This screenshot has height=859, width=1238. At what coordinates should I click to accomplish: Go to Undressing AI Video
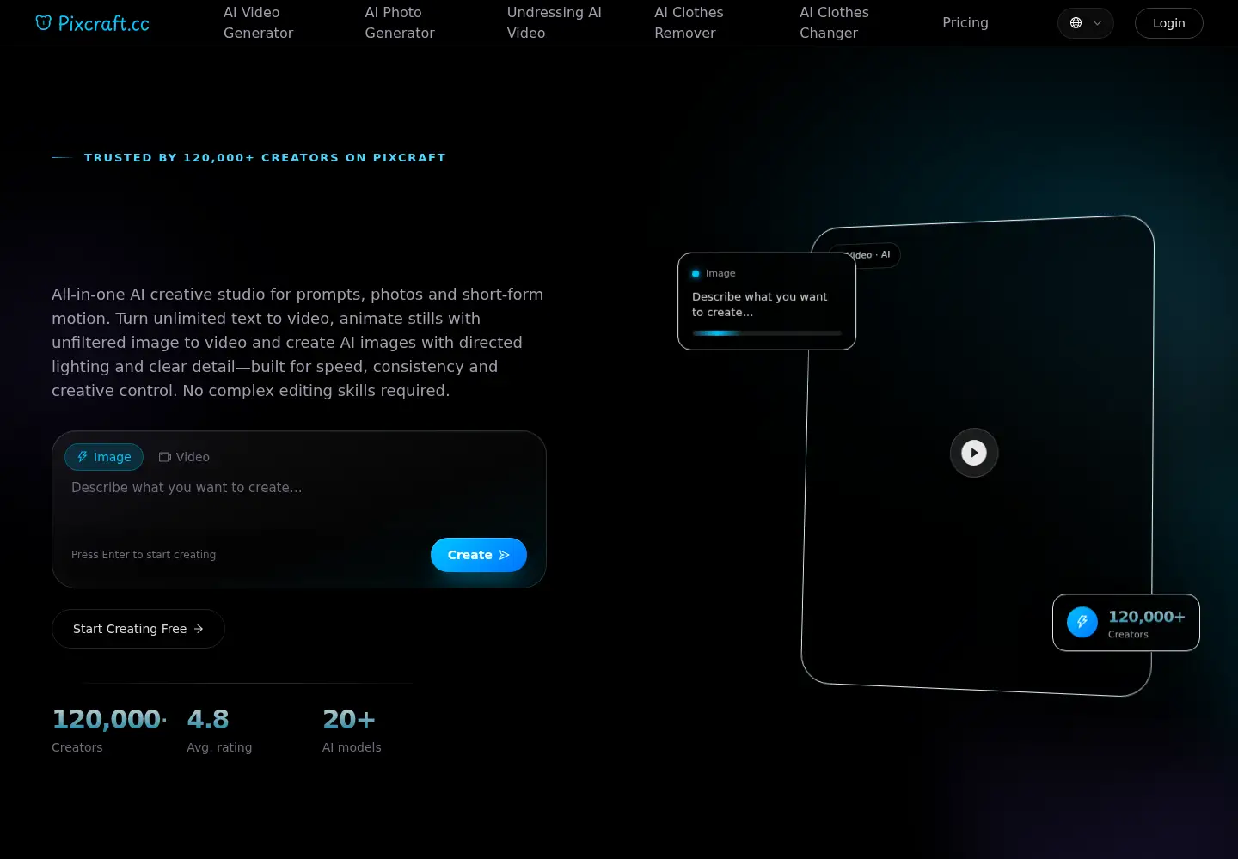(x=555, y=22)
